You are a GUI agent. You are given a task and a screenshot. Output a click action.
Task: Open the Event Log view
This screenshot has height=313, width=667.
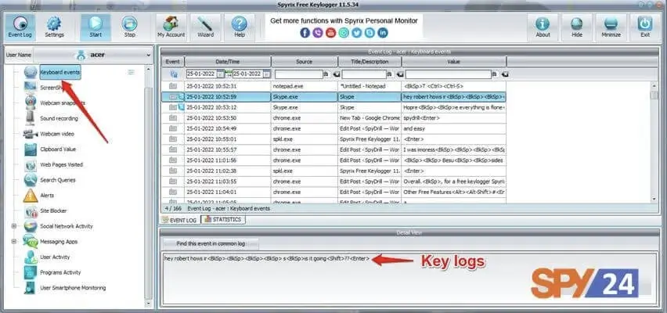[20, 27]
